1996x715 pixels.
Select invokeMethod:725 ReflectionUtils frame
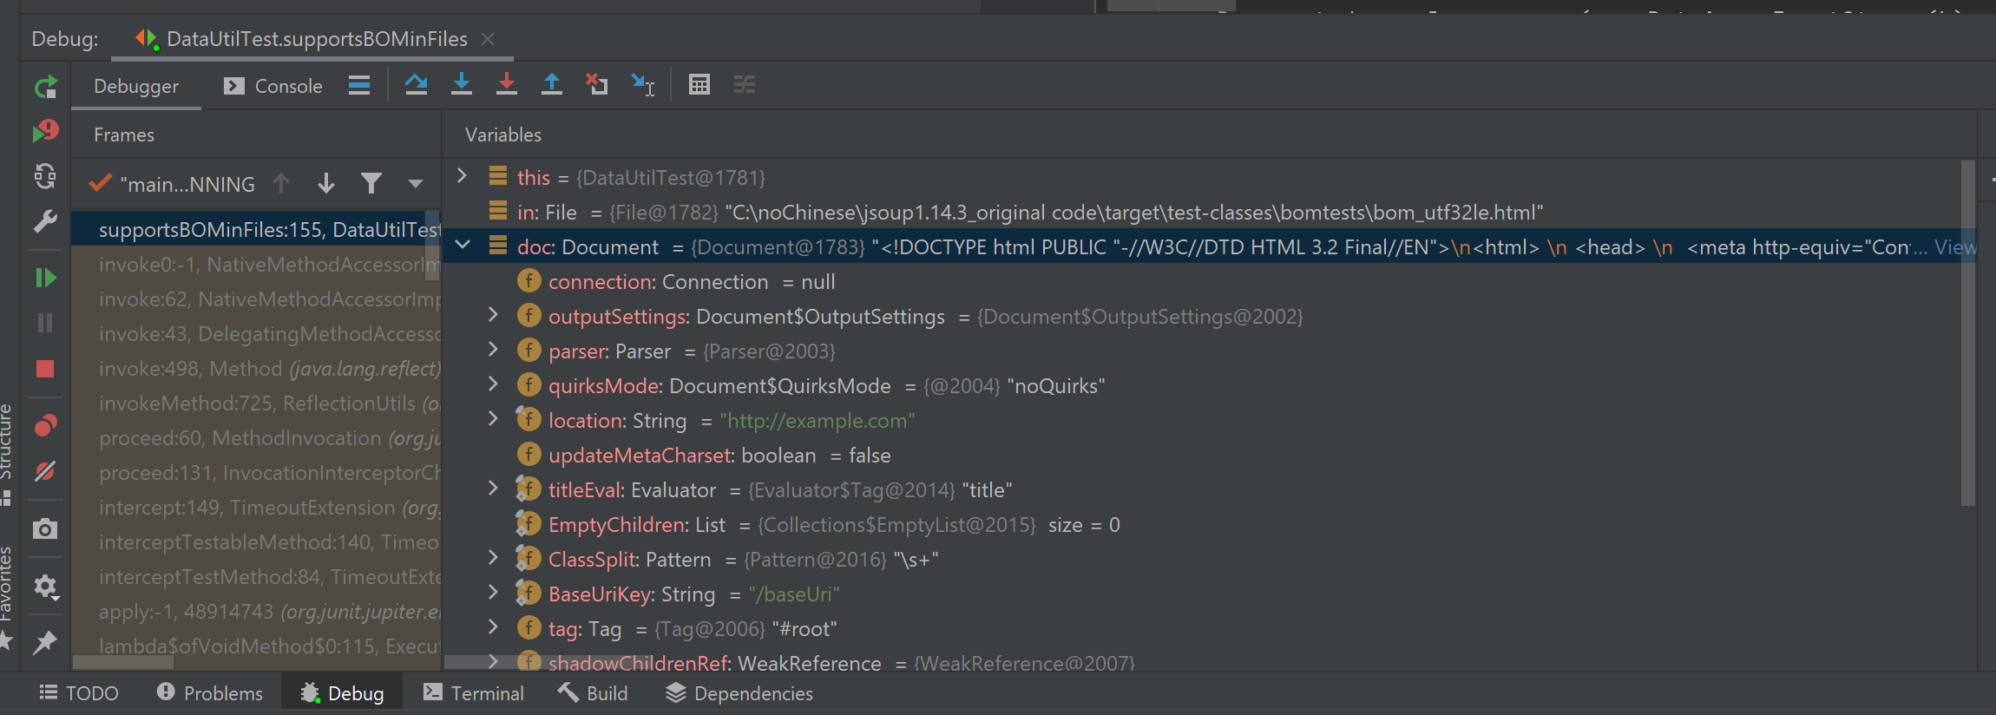pyautogui.click(x=257, y=403)
